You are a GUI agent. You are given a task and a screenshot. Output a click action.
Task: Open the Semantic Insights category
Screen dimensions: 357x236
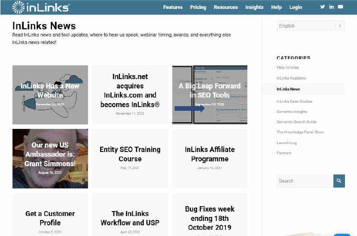pyautogui.click(x=292, y=112)
